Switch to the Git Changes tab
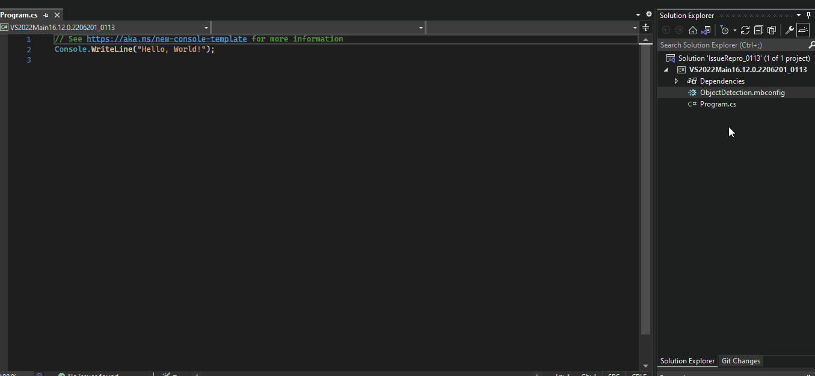The image size is (815, 376). (x=740, y=361)
